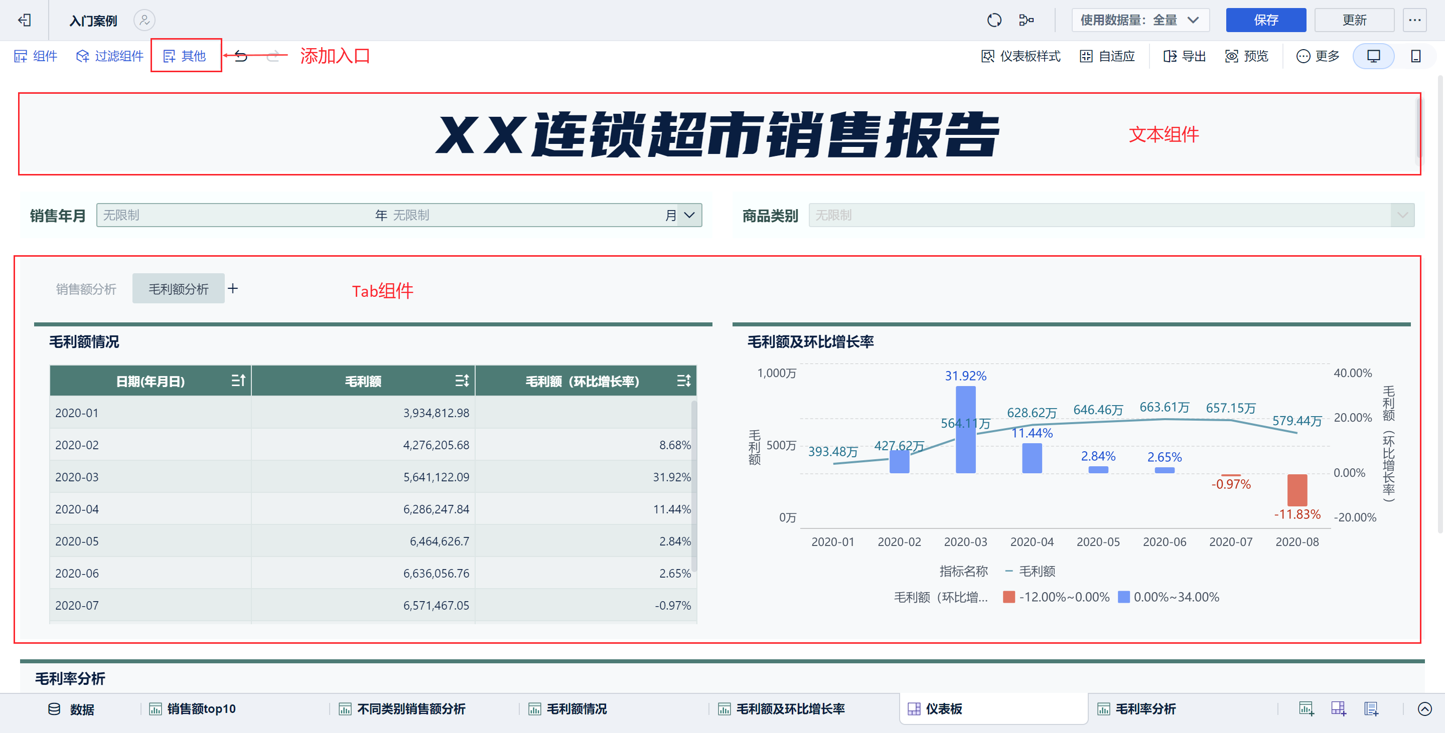This screenshot has width=1445, height=733.
Task: Click the refresh data circular icon
Action: click(994, 20)
